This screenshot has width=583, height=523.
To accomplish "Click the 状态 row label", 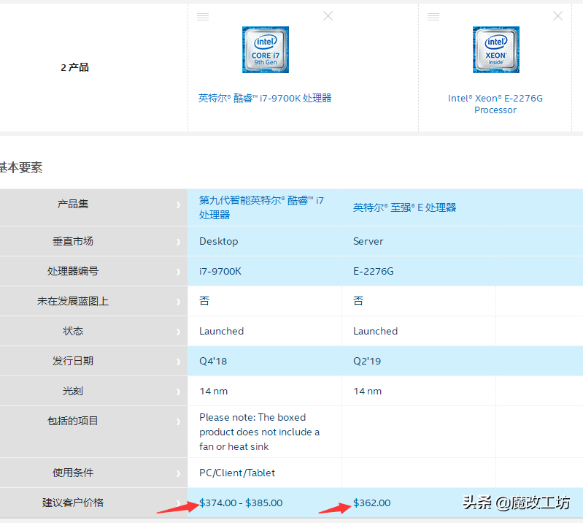I will pos(73,331).
